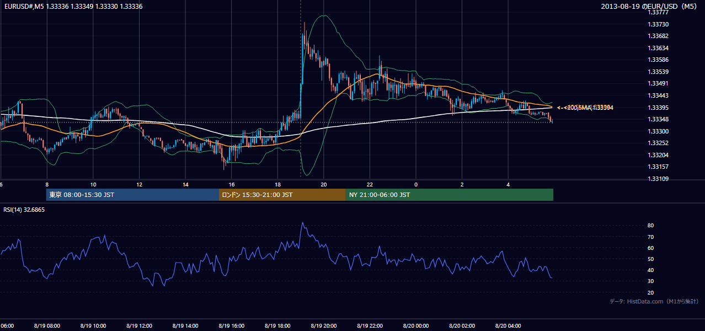Click price axis label 1.33252
This screenshot has width=705, height=331.
tap(658, 143)
